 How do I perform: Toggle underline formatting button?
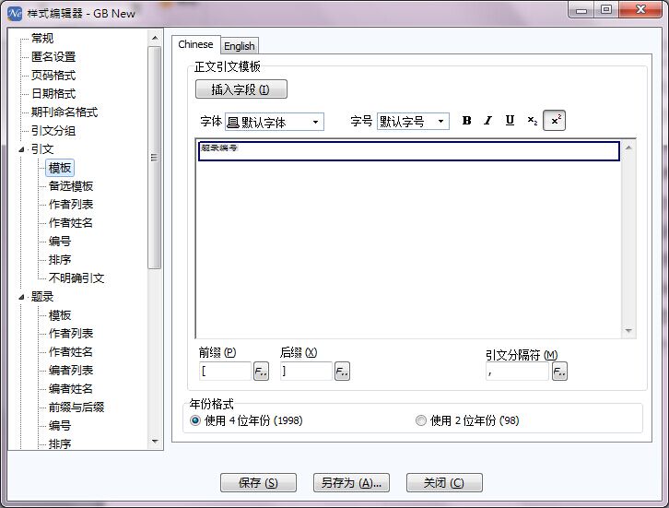510,121
